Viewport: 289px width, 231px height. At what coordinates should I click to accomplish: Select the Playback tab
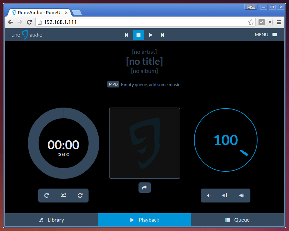coord(144,220)
